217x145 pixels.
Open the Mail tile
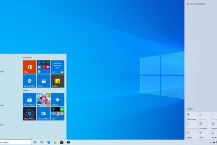(57, 67)
